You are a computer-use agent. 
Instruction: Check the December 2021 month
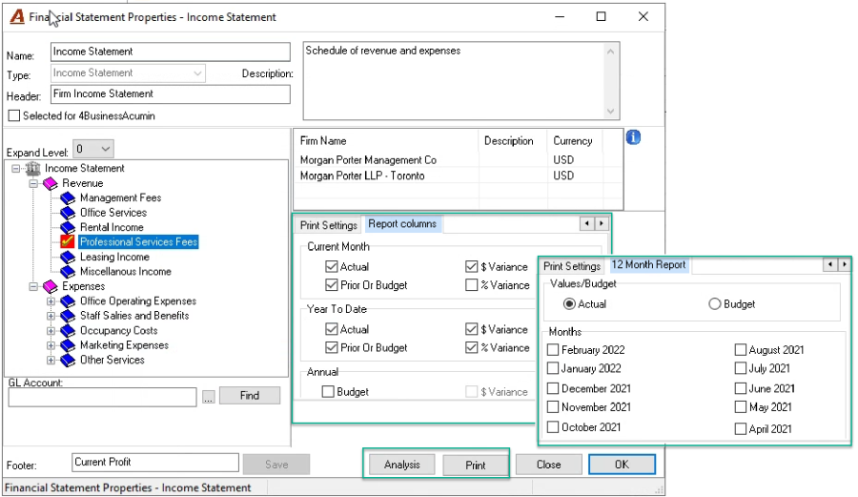pyautogui.click(x=553, y=388)
